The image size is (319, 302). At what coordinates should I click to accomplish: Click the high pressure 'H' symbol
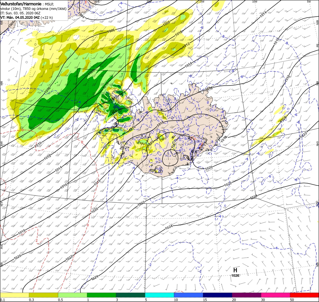235,270
